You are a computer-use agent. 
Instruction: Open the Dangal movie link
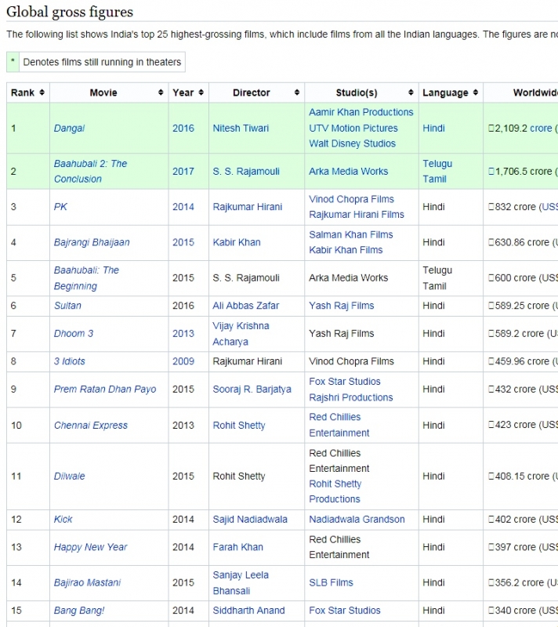pos(69,129)
